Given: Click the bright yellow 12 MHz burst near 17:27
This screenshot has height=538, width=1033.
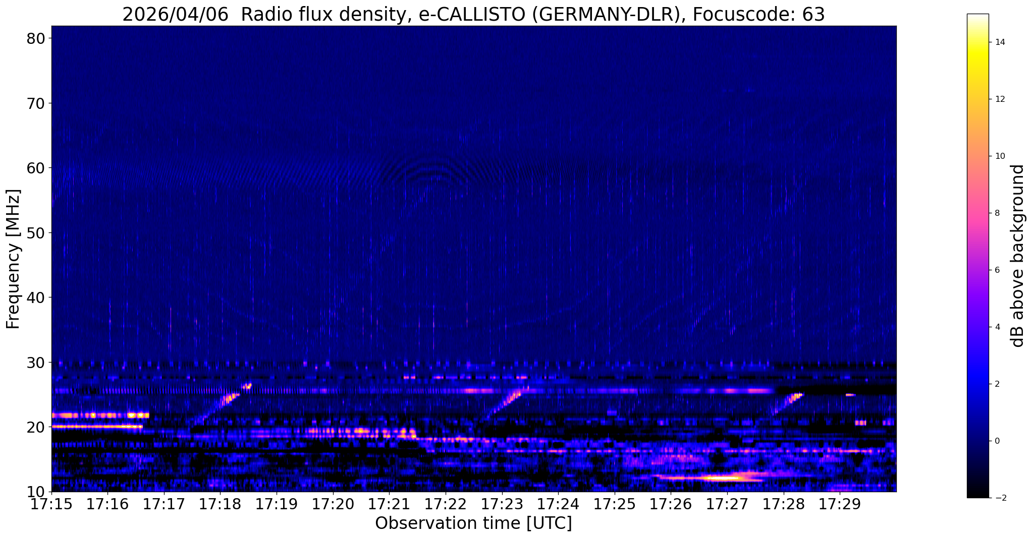Looking at the screenshot, I should click(721, 477).
